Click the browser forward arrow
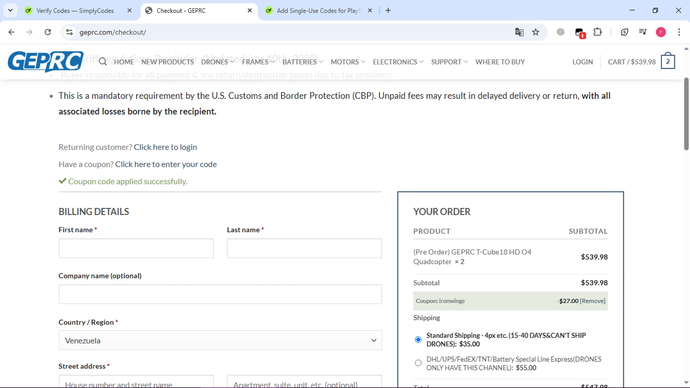The height and width of the screenshot is (388, 690). (29, 32)
